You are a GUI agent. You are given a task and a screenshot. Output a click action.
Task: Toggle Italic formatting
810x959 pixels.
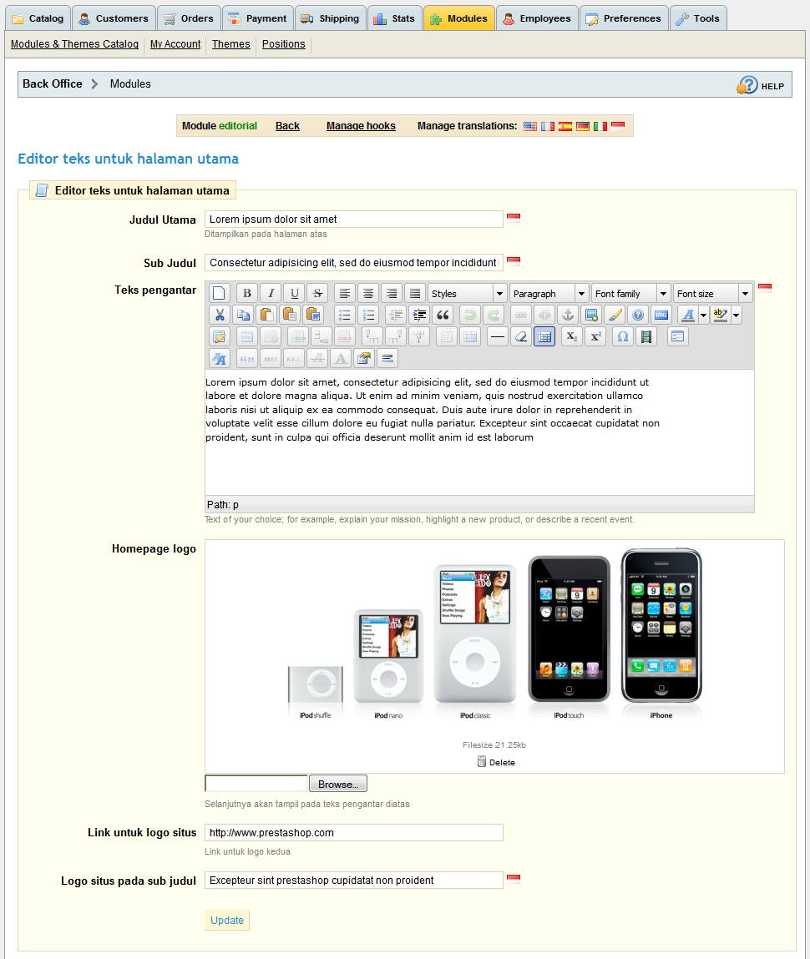(271, 293)
